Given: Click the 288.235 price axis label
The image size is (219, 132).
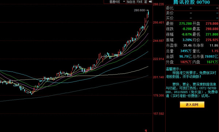Looking at the screenshot, I should (158, 4).
